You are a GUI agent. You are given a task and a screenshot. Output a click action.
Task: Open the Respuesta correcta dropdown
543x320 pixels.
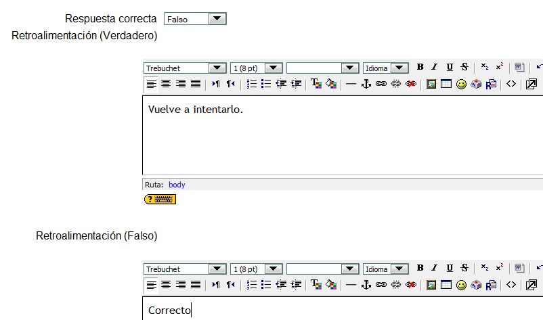pyautogui.click(x=217, y=20)
